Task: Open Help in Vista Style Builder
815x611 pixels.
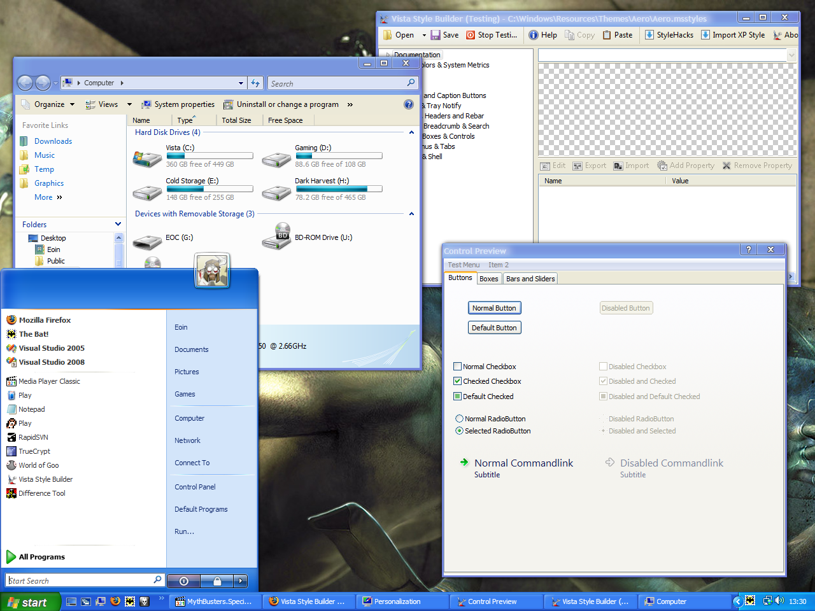Action: [542, 35]
